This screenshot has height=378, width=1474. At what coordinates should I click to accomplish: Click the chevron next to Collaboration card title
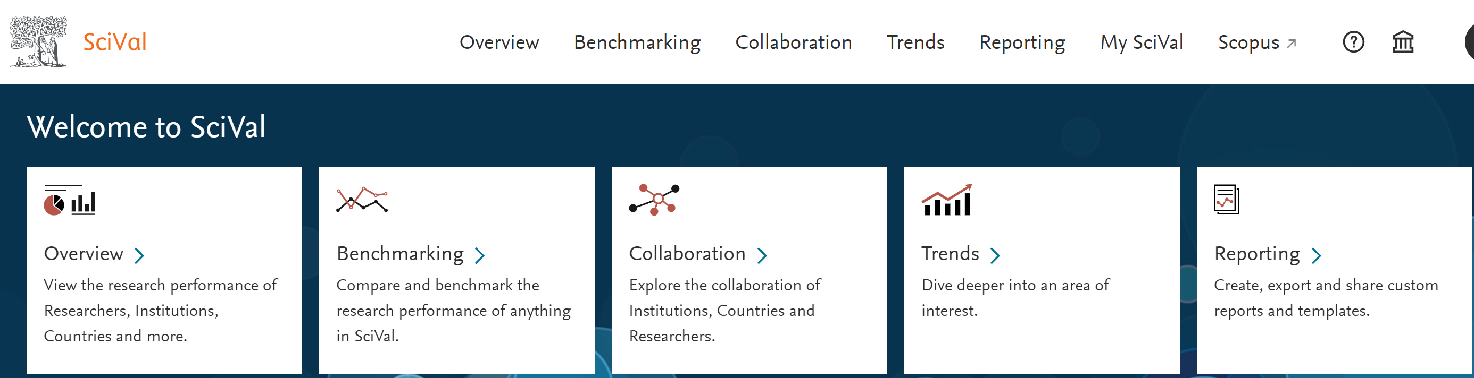click(762, 255)
